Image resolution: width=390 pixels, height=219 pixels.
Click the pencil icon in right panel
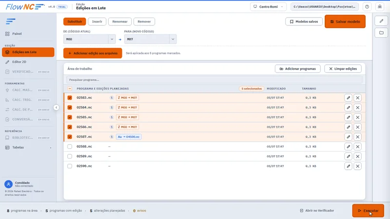(381, 21)
